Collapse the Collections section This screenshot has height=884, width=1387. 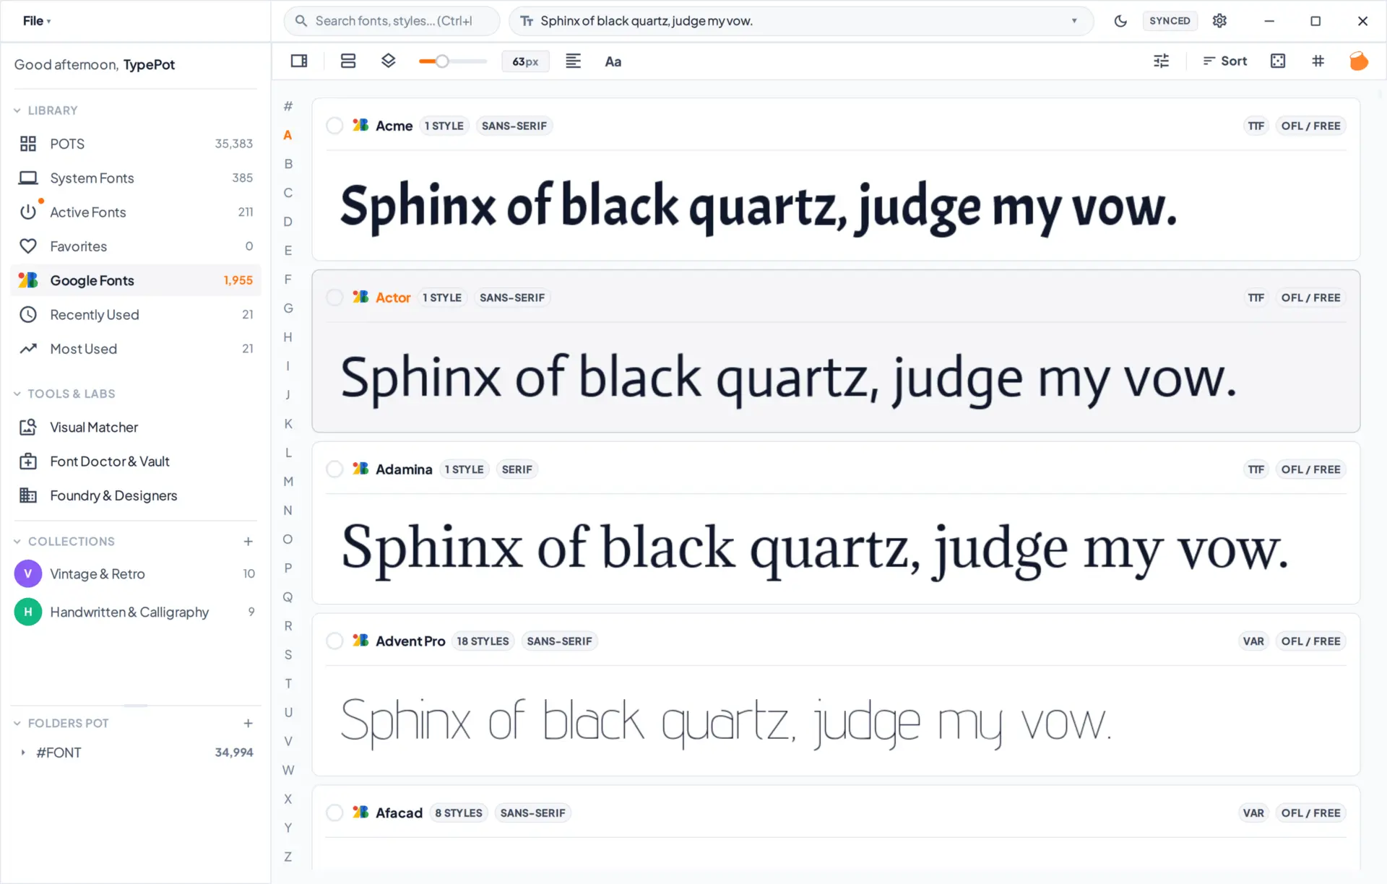click(x=17, y=542)
